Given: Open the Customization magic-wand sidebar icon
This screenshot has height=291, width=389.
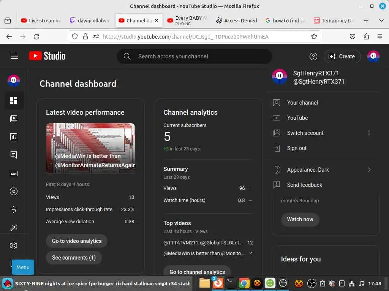Looking at the screenshot, I should [x=14, y=228].
